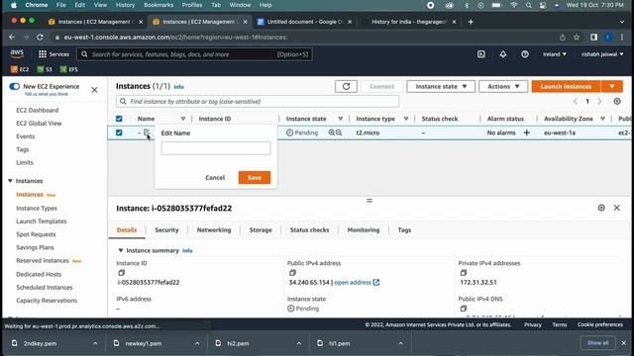Expand Launch instances split arrow
The image size is (634, 356).
pyautogui.click(x=612, y=86)
